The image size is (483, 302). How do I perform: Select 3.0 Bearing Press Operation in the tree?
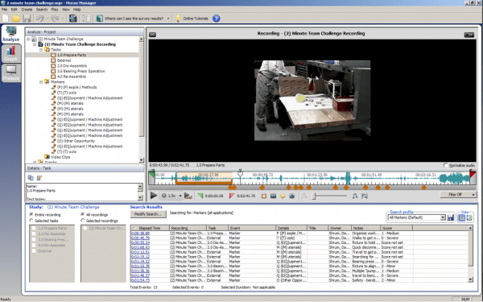81,71
